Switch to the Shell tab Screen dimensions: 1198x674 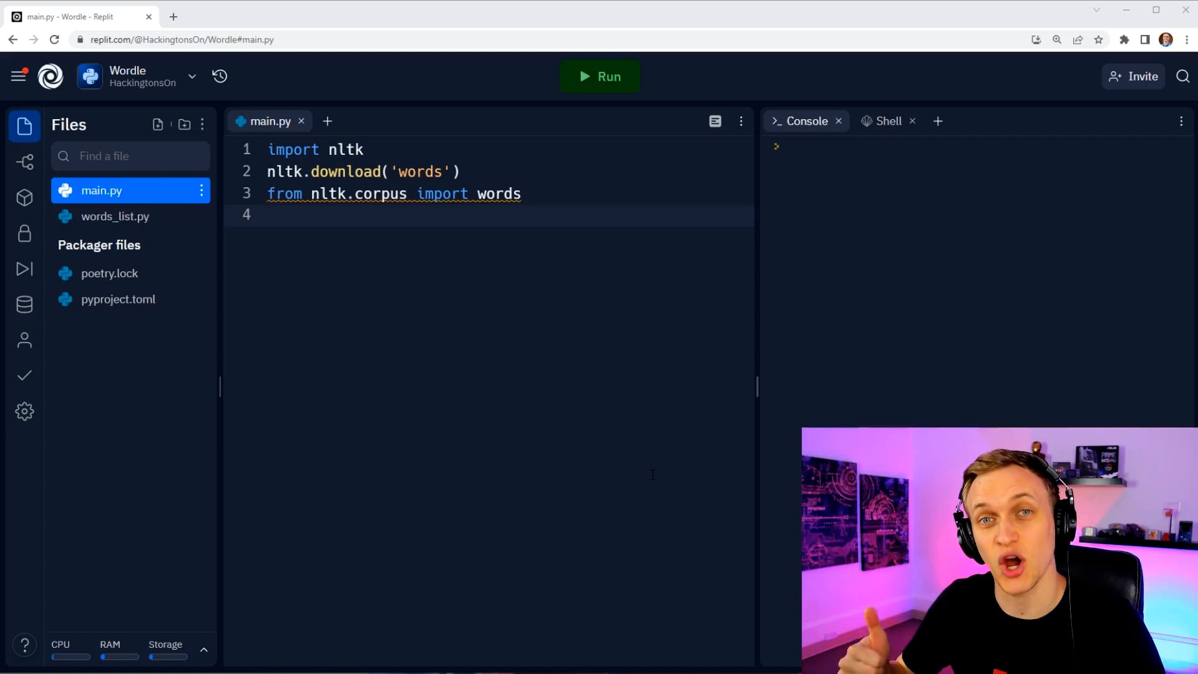[x=888, y=121]
